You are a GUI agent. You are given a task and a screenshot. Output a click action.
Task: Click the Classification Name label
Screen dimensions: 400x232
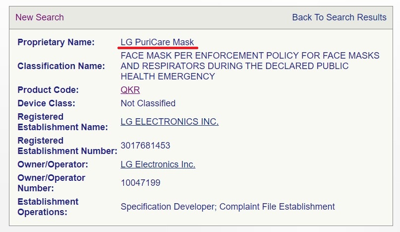pos(61,66)
